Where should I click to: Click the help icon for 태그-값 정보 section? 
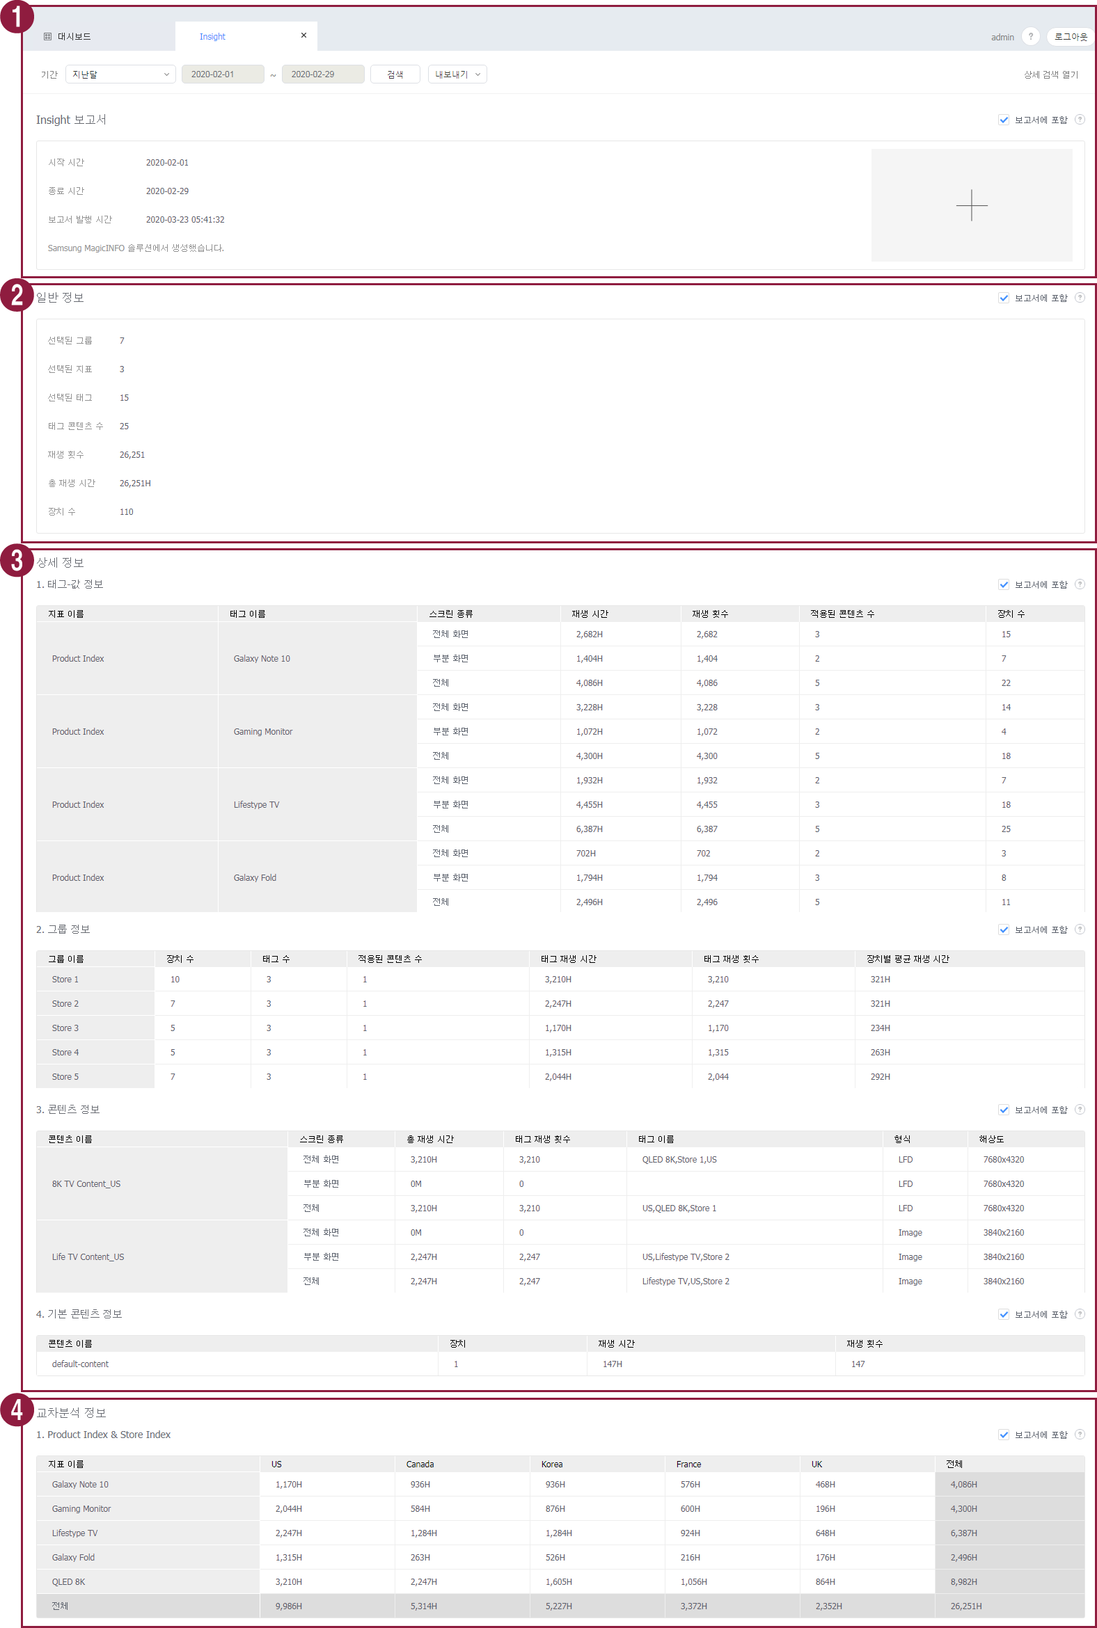1080,584
